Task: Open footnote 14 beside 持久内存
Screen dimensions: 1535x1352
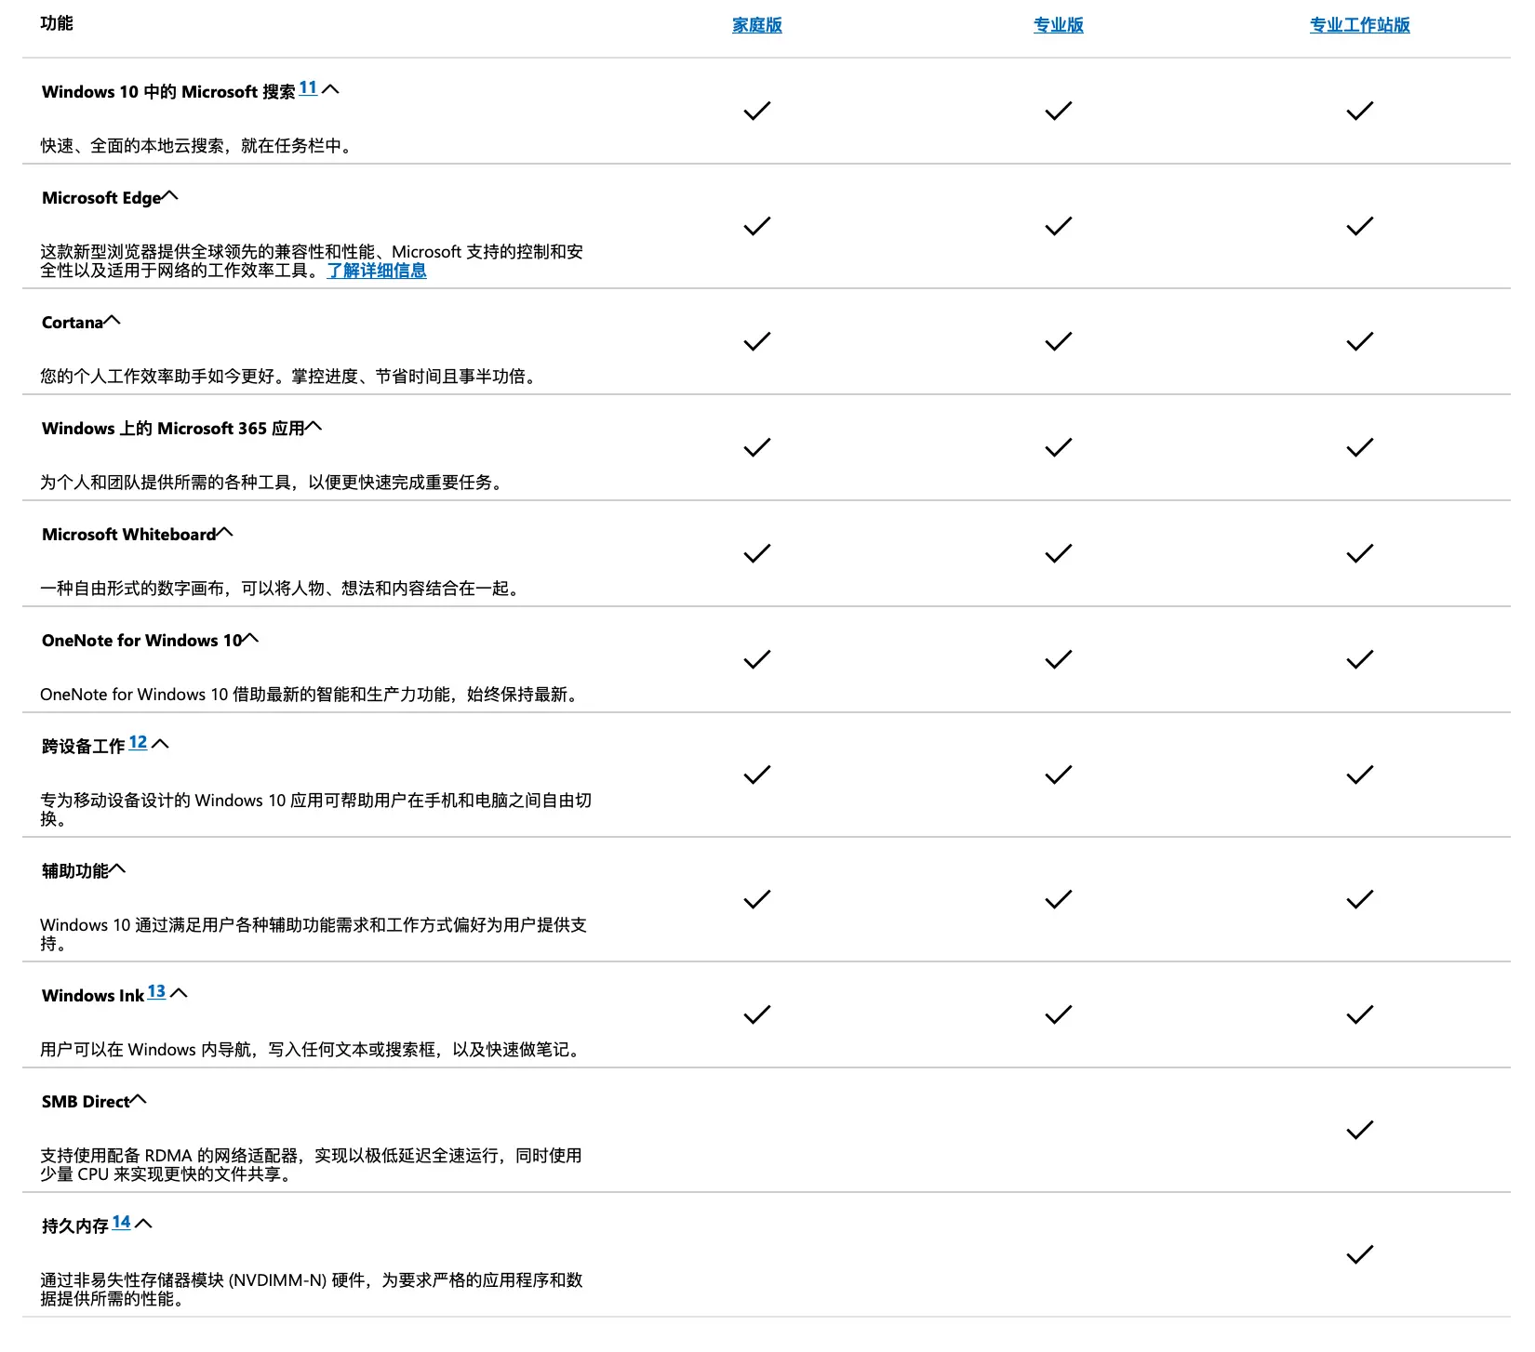Action: 121,1222
